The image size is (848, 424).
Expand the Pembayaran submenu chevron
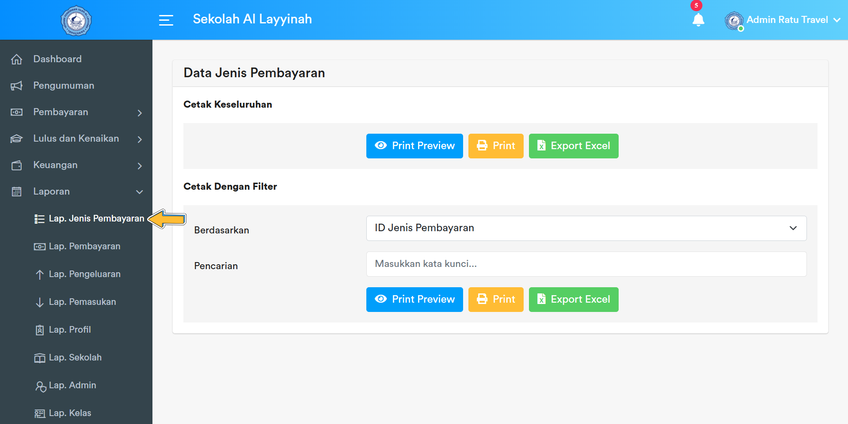(x=140, y=113)
